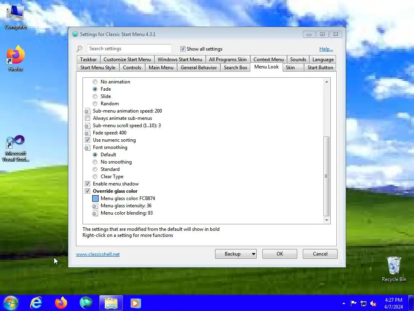Uncheck Override glass color
This screenshot has height=311, width=414.
(87, 191)
